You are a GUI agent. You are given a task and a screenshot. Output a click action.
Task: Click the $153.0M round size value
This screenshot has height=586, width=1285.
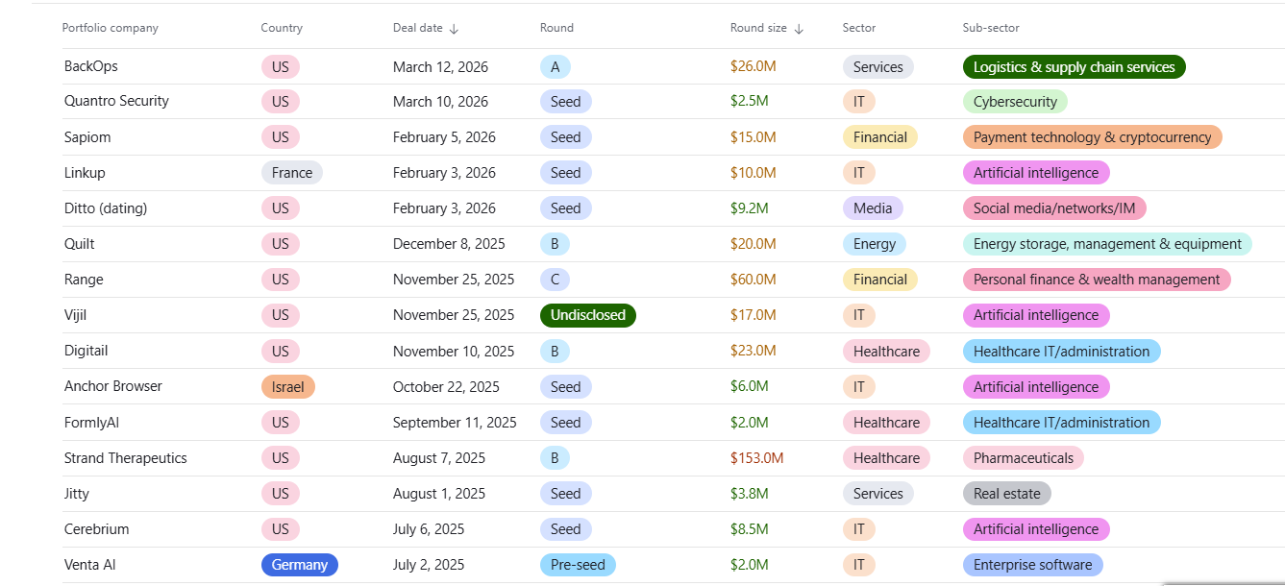click(756, 458)
